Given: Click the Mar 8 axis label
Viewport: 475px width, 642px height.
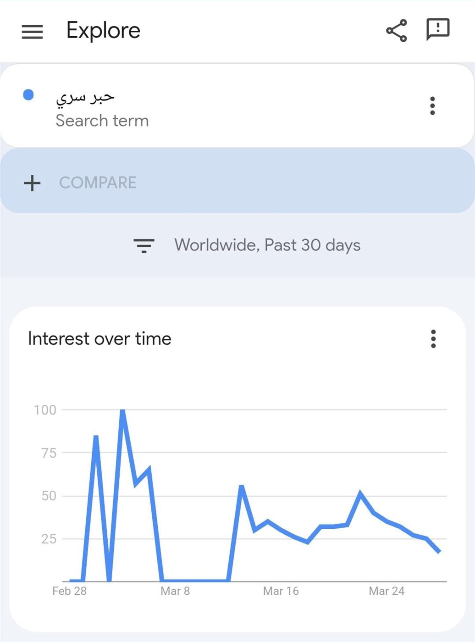Looking at the screenshot, I should (x=175, y=591).
